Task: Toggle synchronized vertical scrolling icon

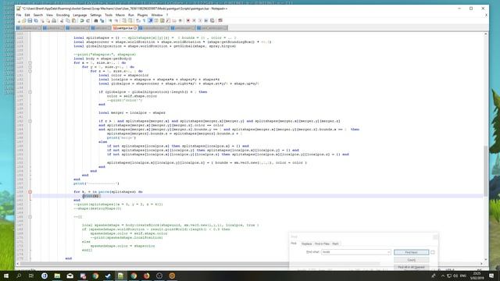Action: pyautogui.click(x=123, y=21)
